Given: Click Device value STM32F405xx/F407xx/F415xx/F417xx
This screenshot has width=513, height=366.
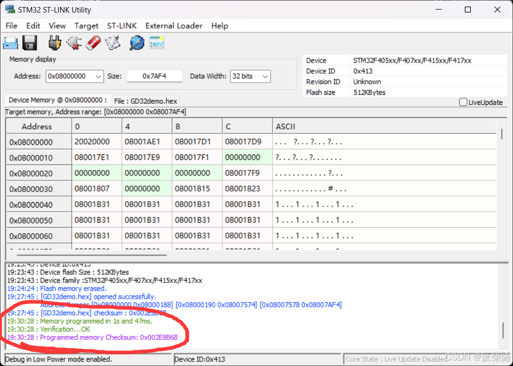Looking at the screenshot, I should pos(412,61).
